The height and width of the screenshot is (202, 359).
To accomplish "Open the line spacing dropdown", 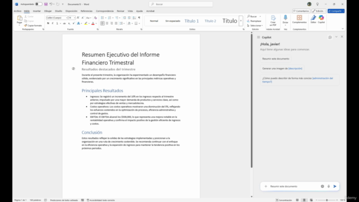I will point(122,24).
